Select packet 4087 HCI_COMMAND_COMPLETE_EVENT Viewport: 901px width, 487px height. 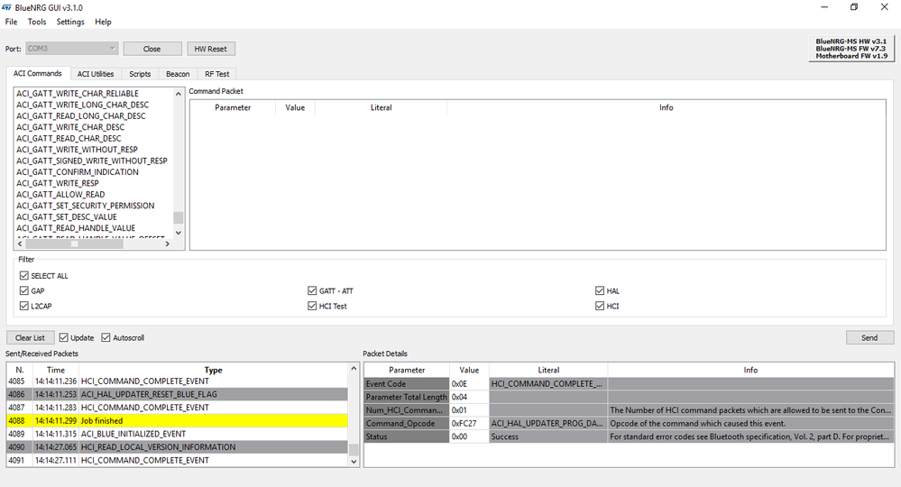coord(177,407)
